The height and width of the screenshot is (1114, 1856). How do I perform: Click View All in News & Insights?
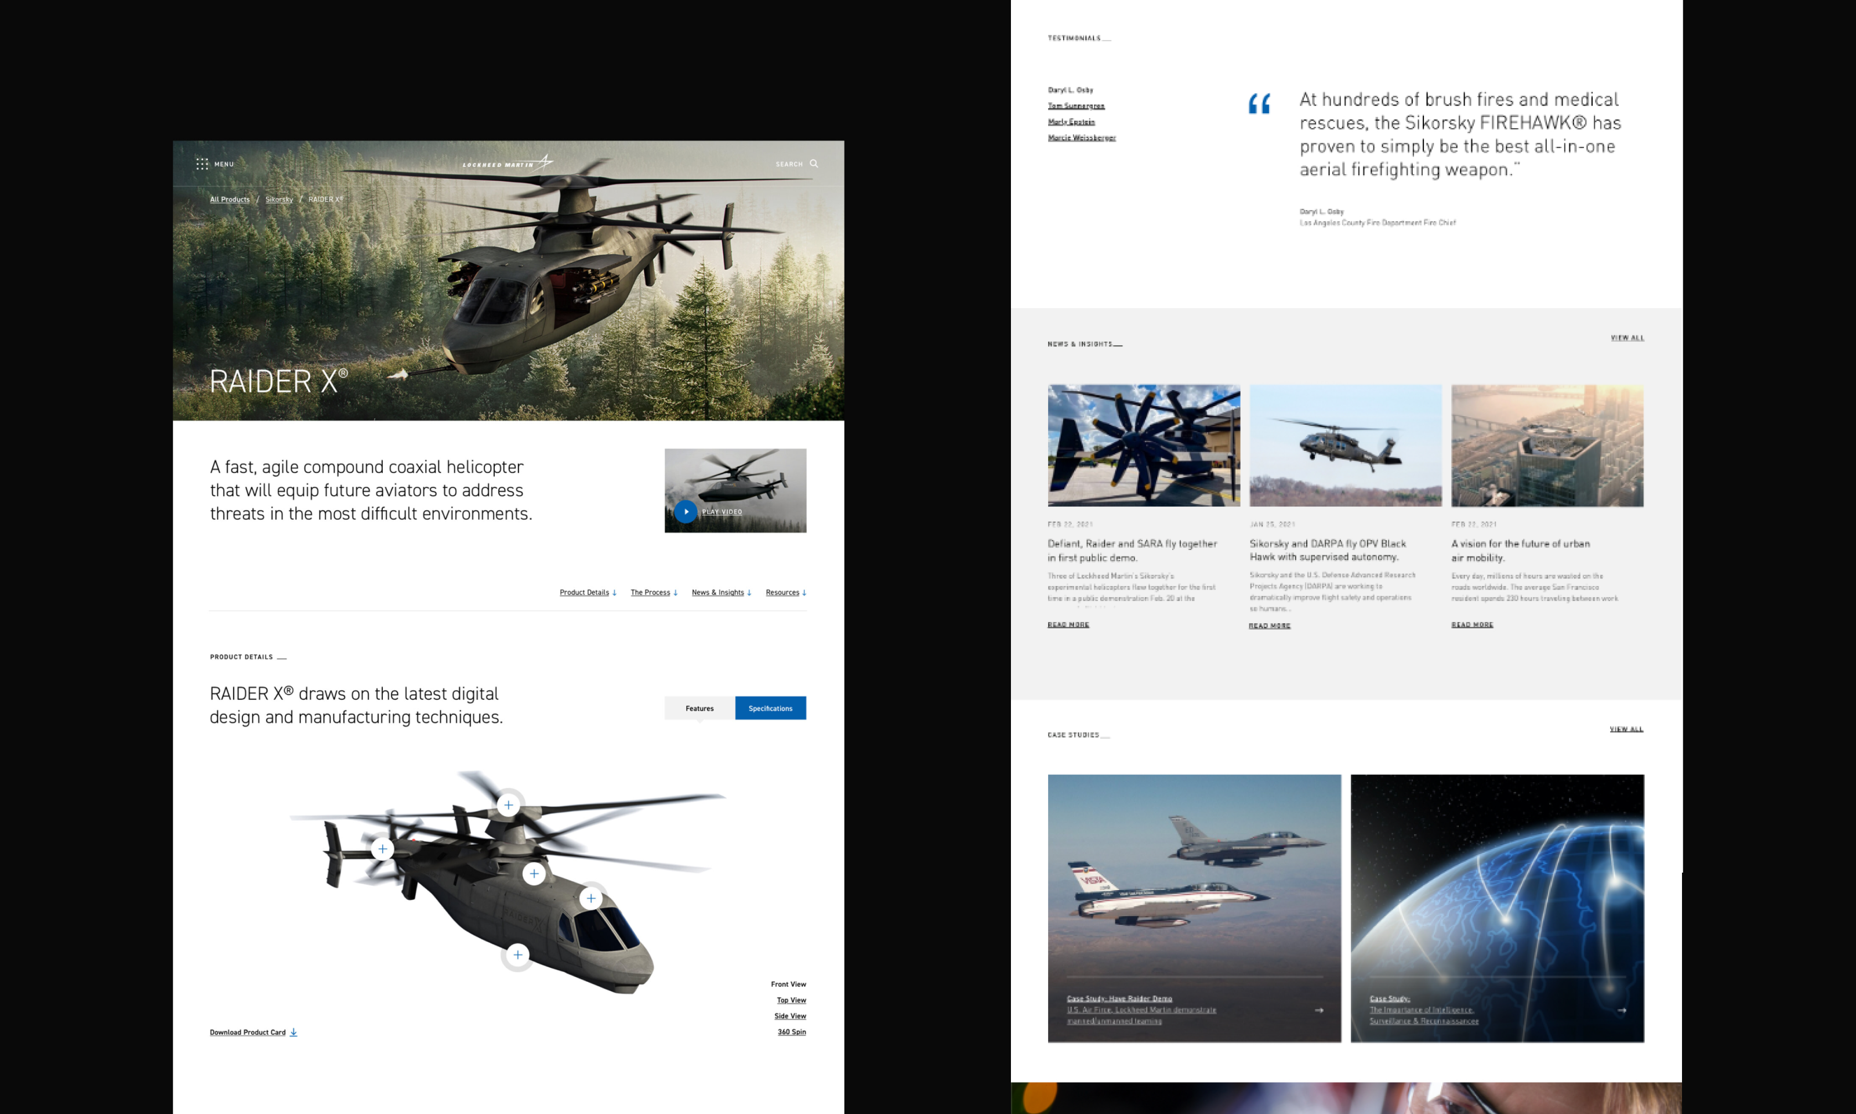pos(1627,338)
